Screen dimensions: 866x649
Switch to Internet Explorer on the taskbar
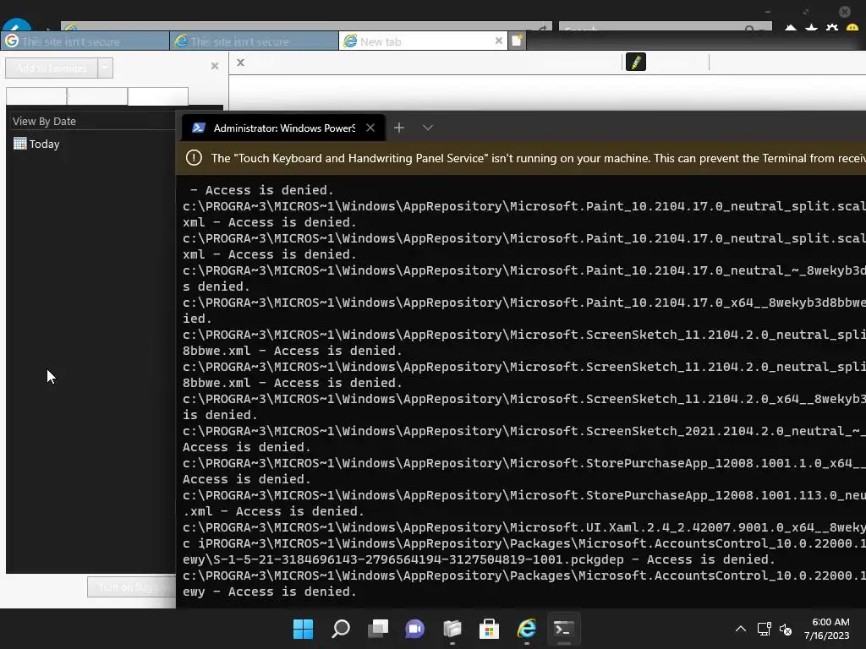(526, 629)
